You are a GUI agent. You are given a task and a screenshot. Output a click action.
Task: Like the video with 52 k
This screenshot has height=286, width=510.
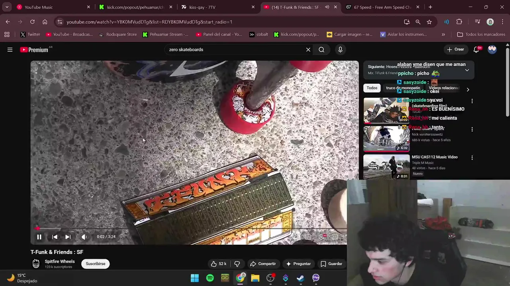(x=219, y=264)
